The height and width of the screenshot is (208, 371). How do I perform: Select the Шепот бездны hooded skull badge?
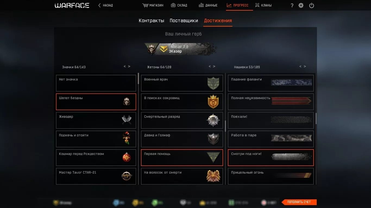tap(96, 102)
